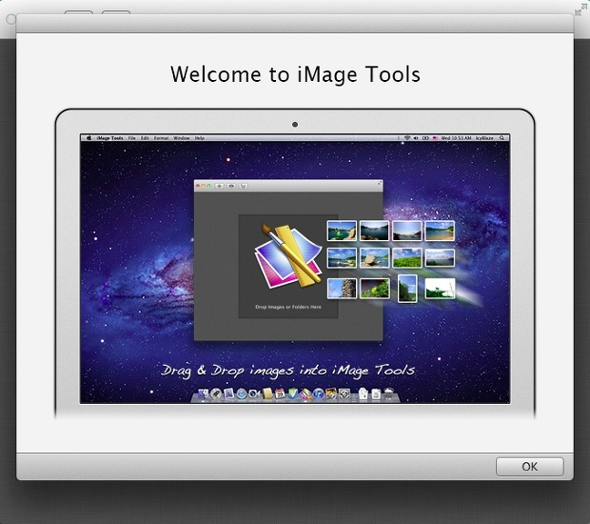Click the OK button to dismiss welcome

pyautogui.click(x=529, y=467)
